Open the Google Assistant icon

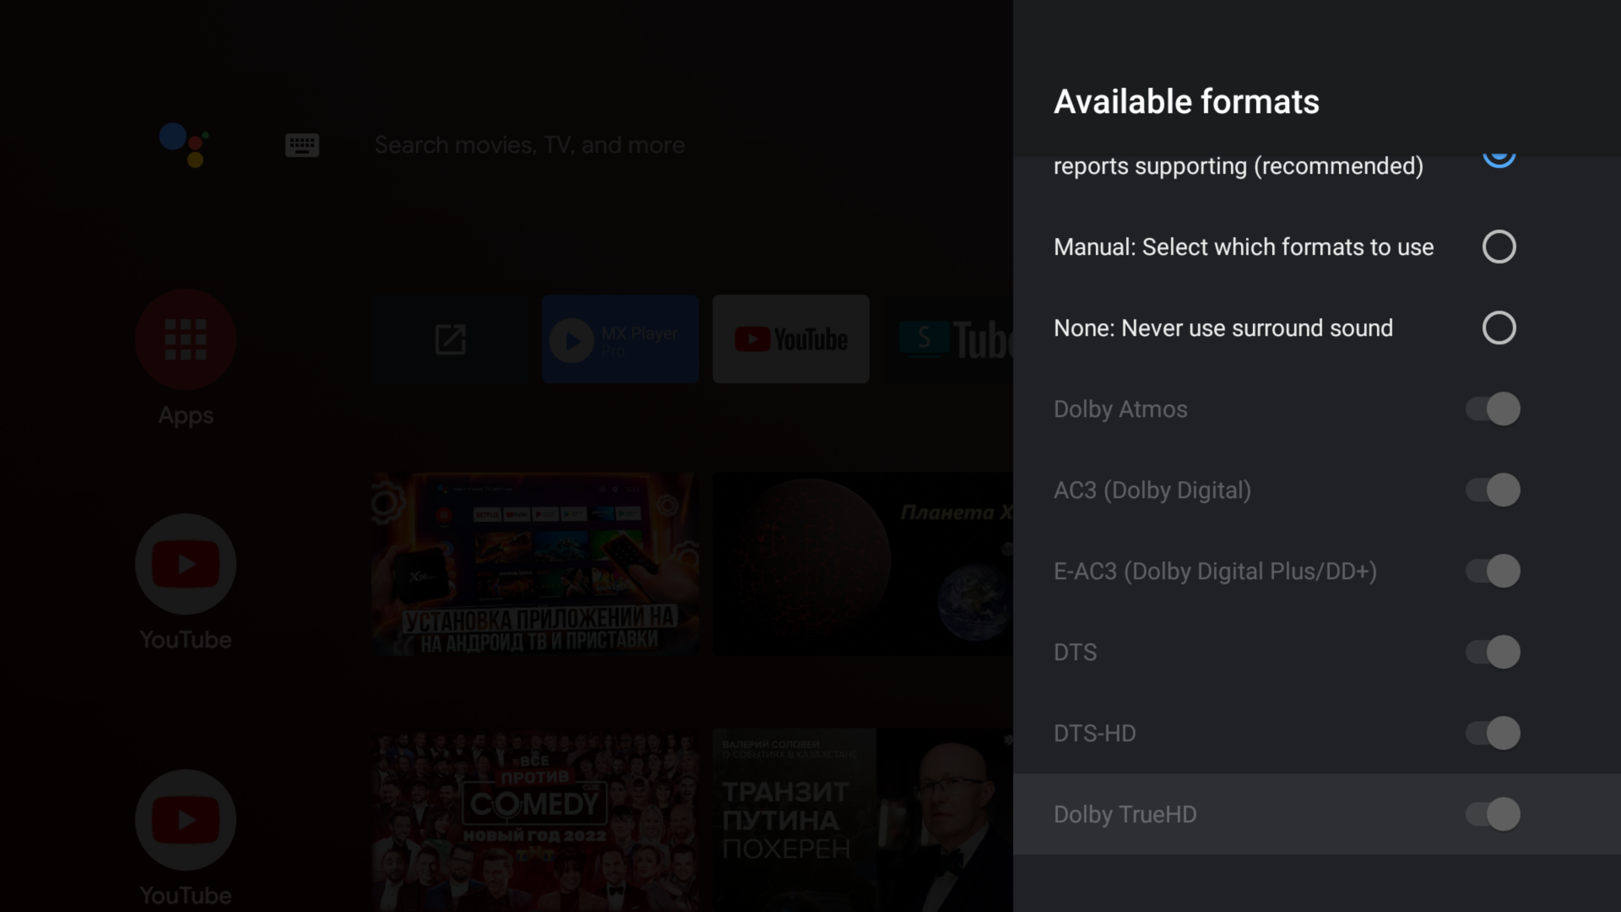pos(184,145)
